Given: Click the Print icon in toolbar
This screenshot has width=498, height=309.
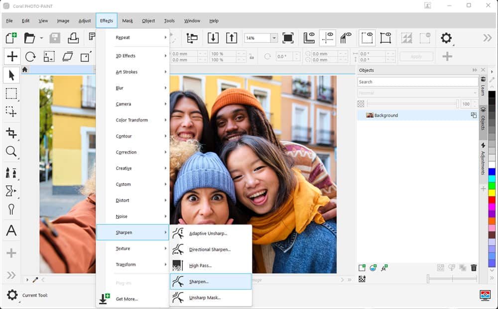Looking at the screenshot, I should coord(73,38).
